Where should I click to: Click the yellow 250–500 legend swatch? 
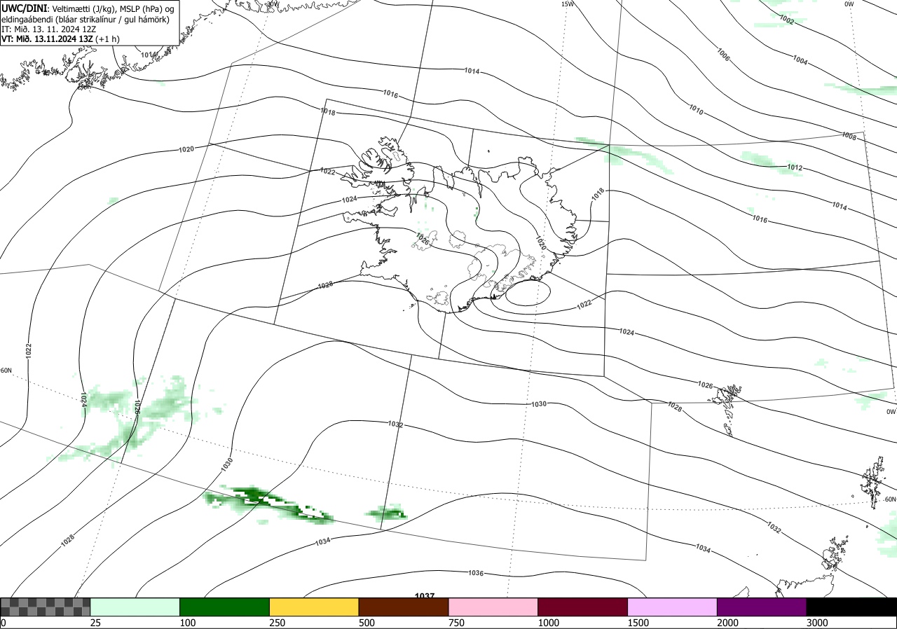click(x=314, y=607)
